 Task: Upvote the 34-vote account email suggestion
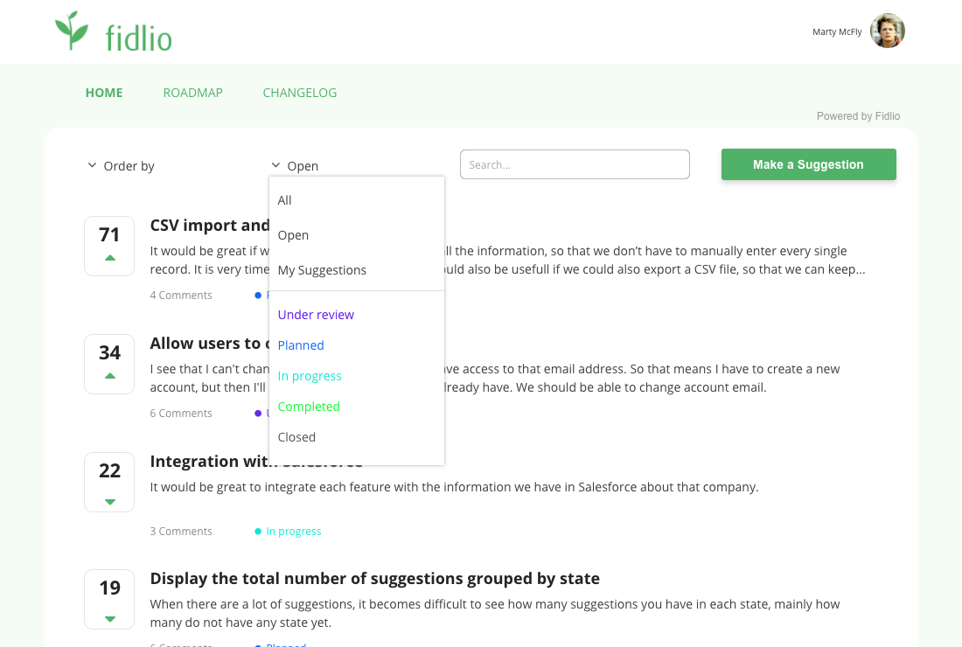[109, 376]
